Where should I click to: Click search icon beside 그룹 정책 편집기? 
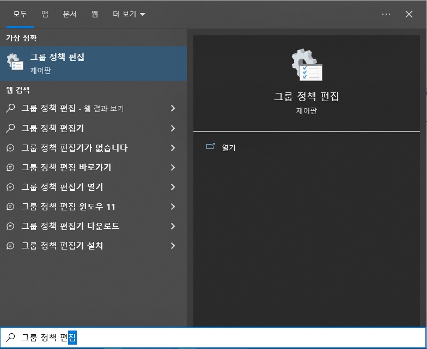point(10,128)
